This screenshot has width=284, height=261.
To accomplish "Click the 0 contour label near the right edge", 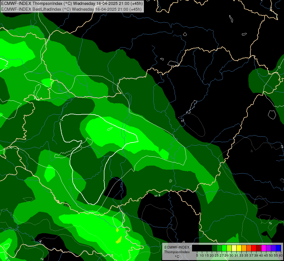I will coord(279,67).
